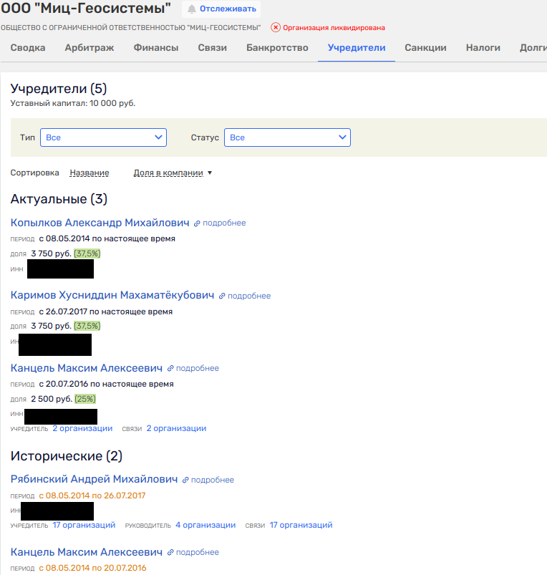Open Копылков Александр Михайлович profile
Image resolution: width=547 pixels, height=575 pixels.
tap(100, 223)
